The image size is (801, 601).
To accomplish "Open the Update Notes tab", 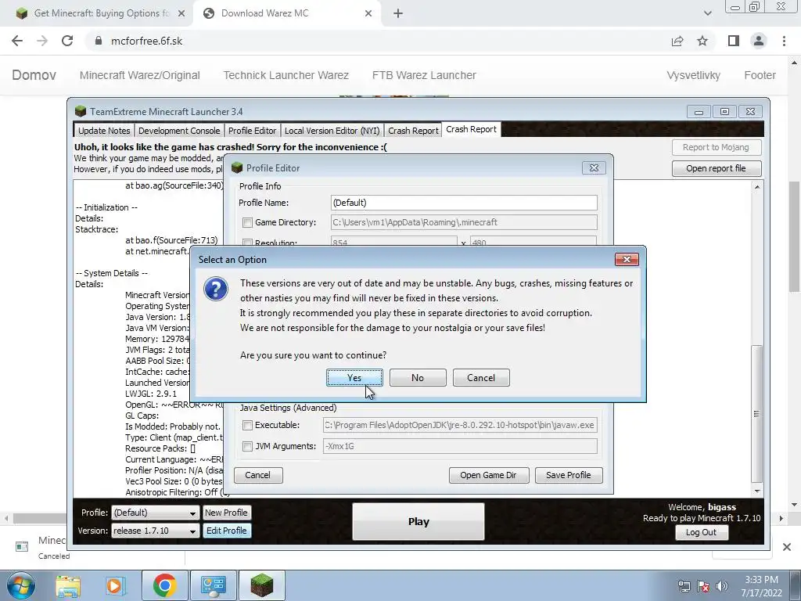I will click(104, 131).
